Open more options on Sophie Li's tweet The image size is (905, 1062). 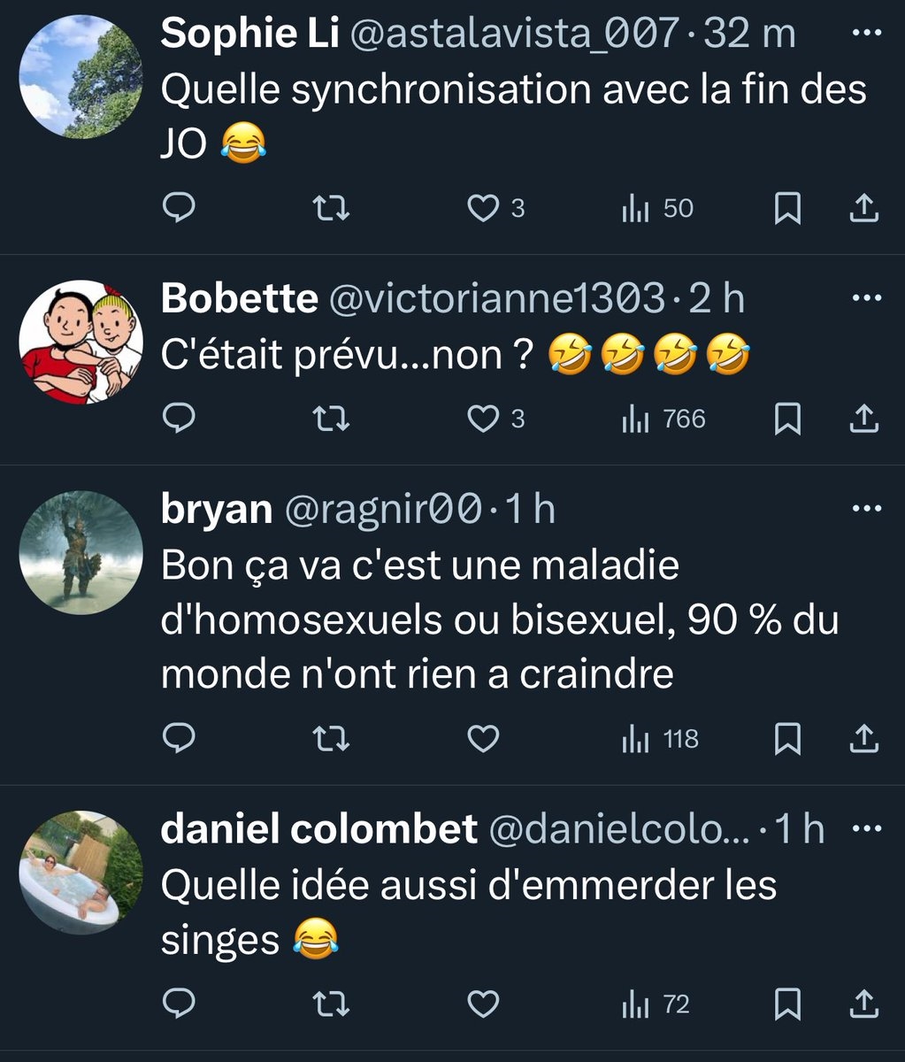[866, 34]
